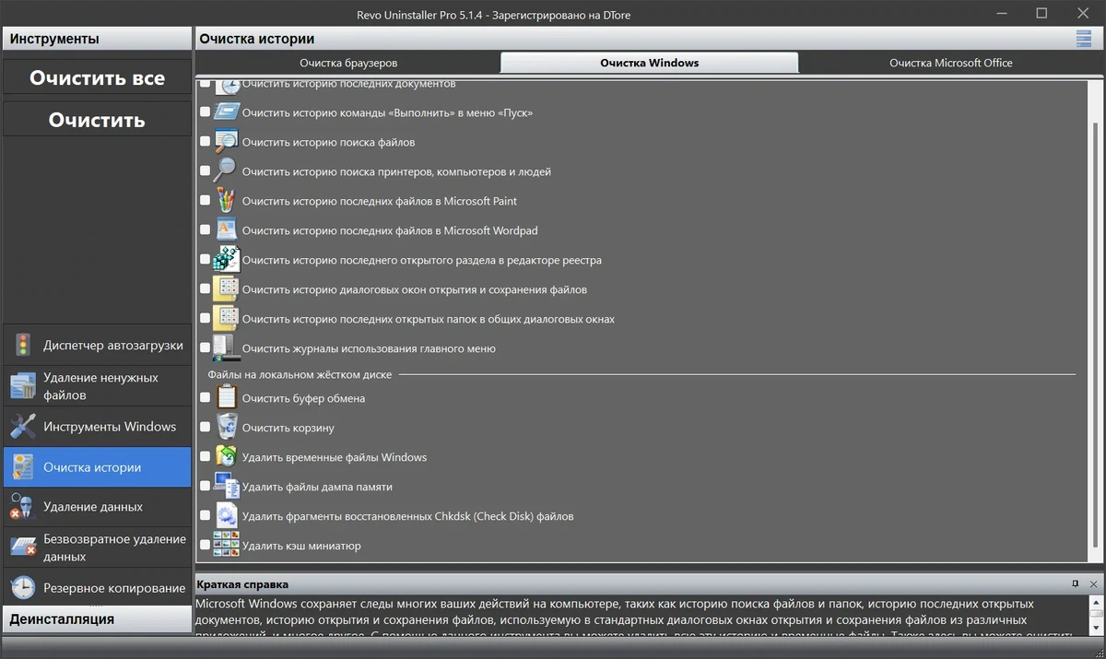Click the Microsoft Paint brushes icon
This screenshot has width=1106, height=659.
[226, 201]
